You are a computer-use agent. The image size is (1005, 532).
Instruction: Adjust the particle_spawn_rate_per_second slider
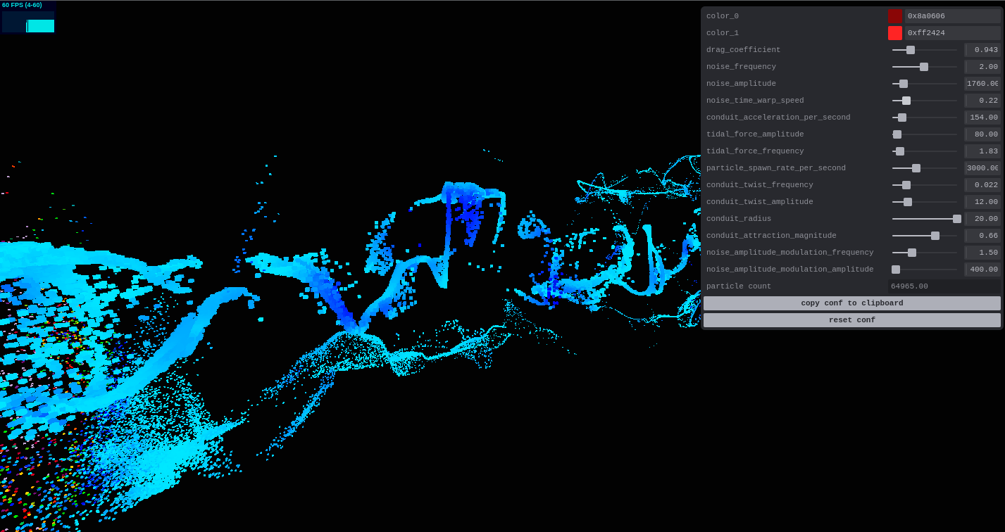(915, 167)
